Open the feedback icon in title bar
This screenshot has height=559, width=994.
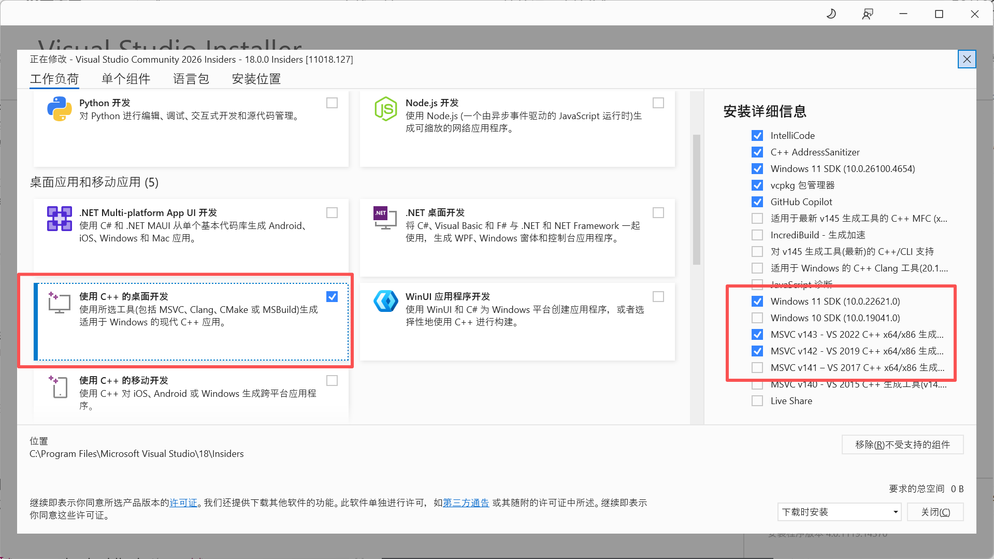868,14
